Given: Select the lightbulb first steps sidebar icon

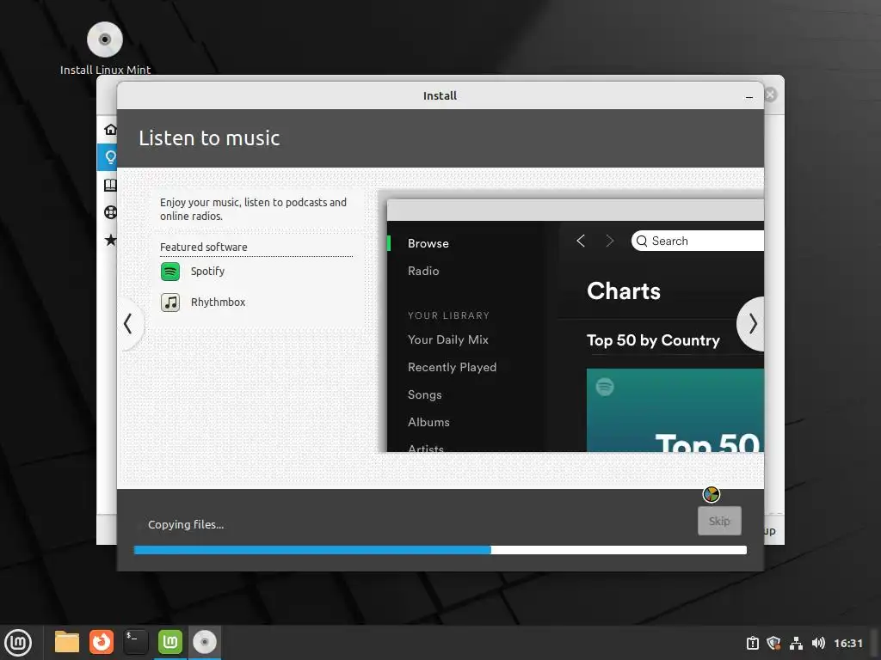Looking at the screenshot, I should coord(110,157).
